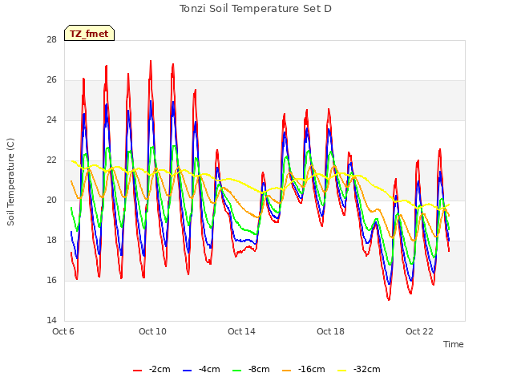Click the 16 y-axis tick label
The height and width of the screenshot is (385, 513).
pos(51,281)
